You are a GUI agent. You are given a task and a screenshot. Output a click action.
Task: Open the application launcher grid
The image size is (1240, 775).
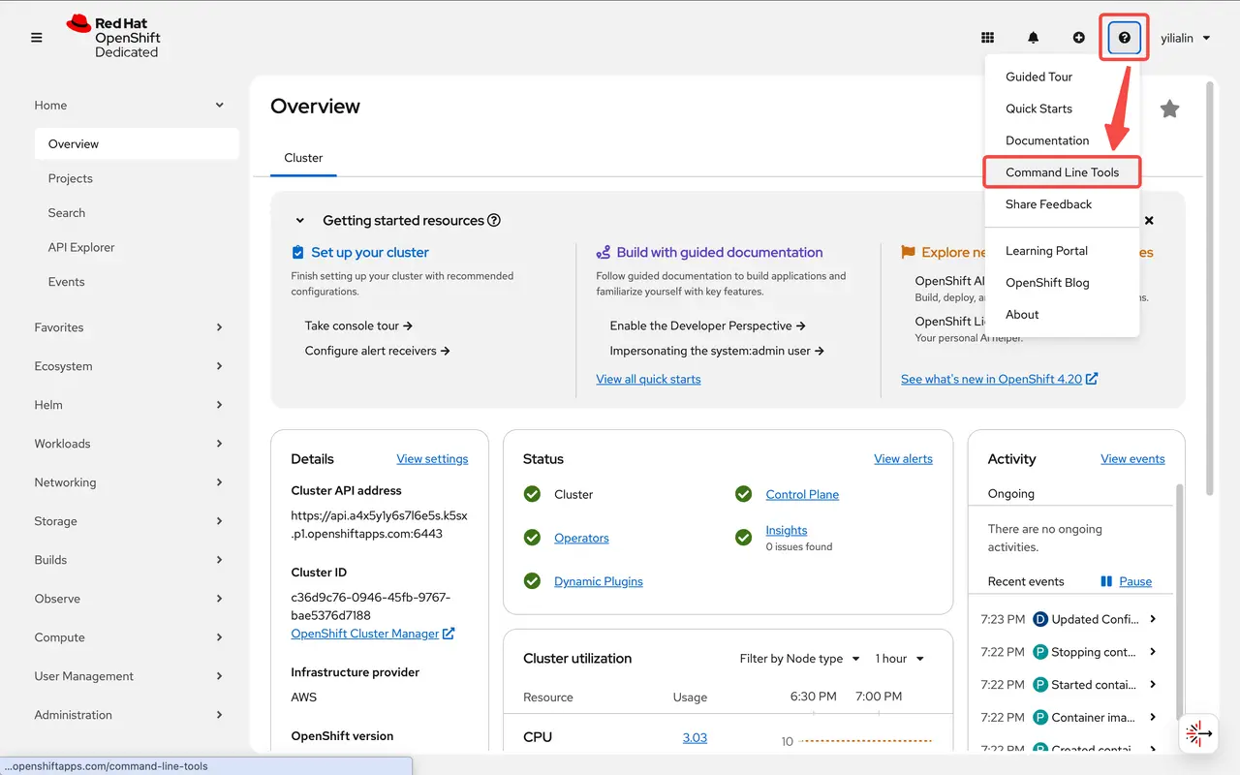(x=987, y=37)
